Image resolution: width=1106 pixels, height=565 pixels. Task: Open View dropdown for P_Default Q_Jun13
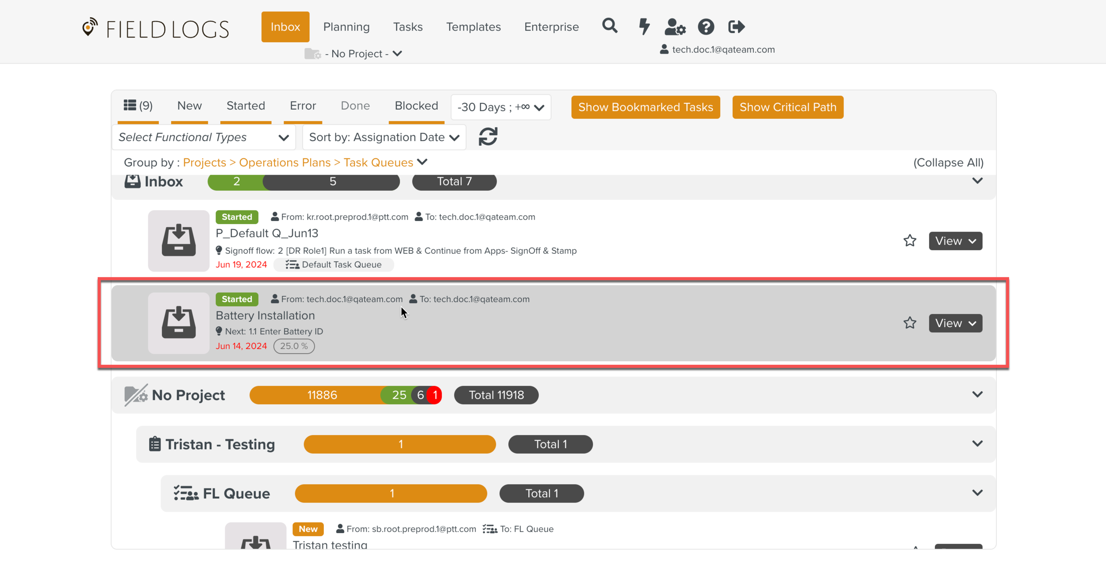956,241
